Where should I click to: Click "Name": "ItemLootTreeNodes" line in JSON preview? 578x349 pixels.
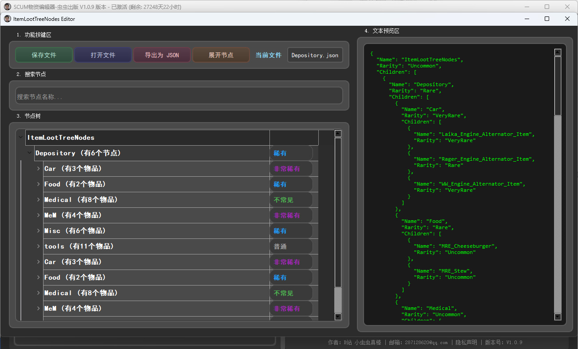[x=420, y=59]
